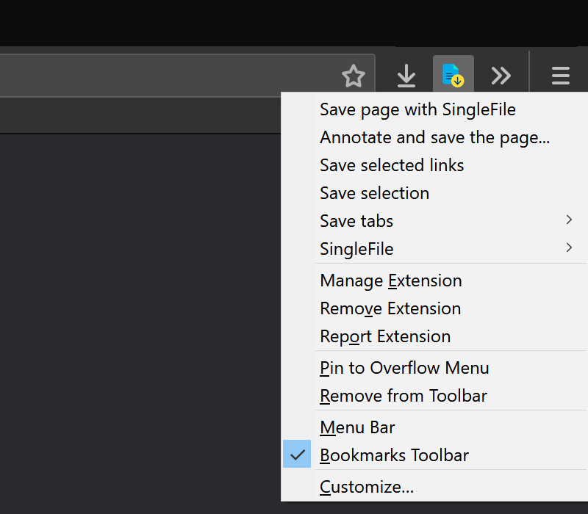588x514 pixels.
Task: Choose Save selection from the menu
Action: (x=374, y=193)
